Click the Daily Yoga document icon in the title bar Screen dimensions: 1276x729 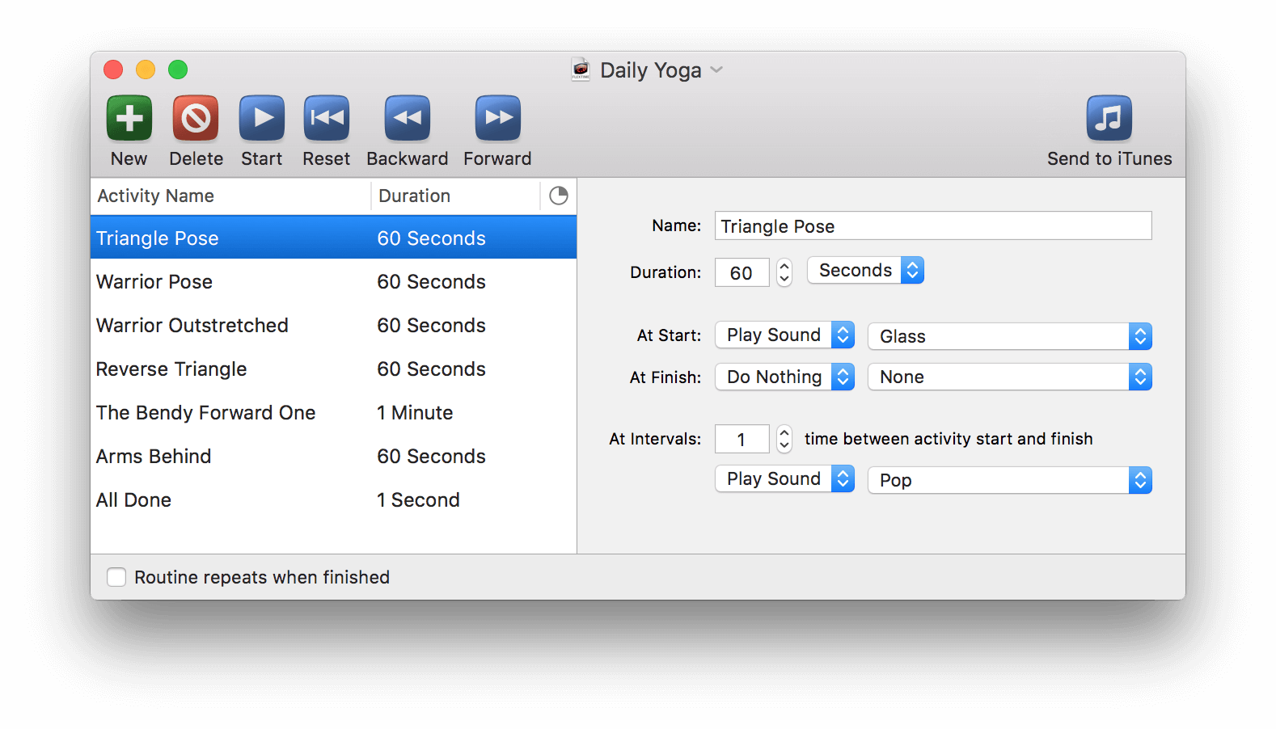(x=581, y=70)
